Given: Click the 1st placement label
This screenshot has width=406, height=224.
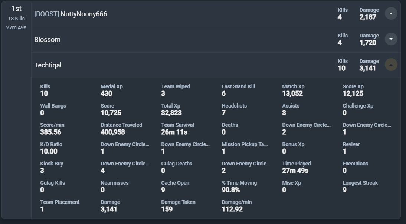Looking at the screenshot, I should [x=16, y=9].
